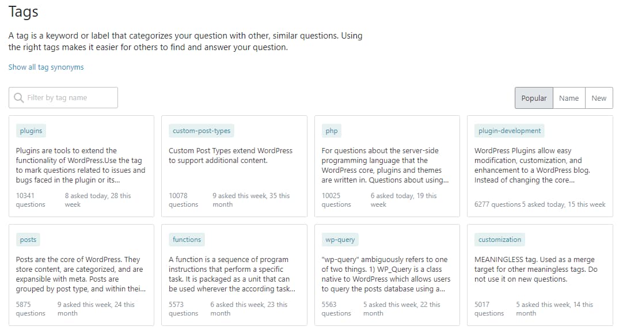Select the custom-post-types tag

[x=202, y=131]
